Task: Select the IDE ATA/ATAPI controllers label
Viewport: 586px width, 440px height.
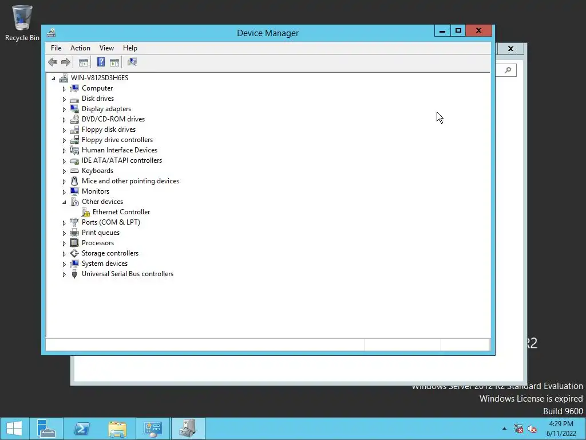Action: 122,160
